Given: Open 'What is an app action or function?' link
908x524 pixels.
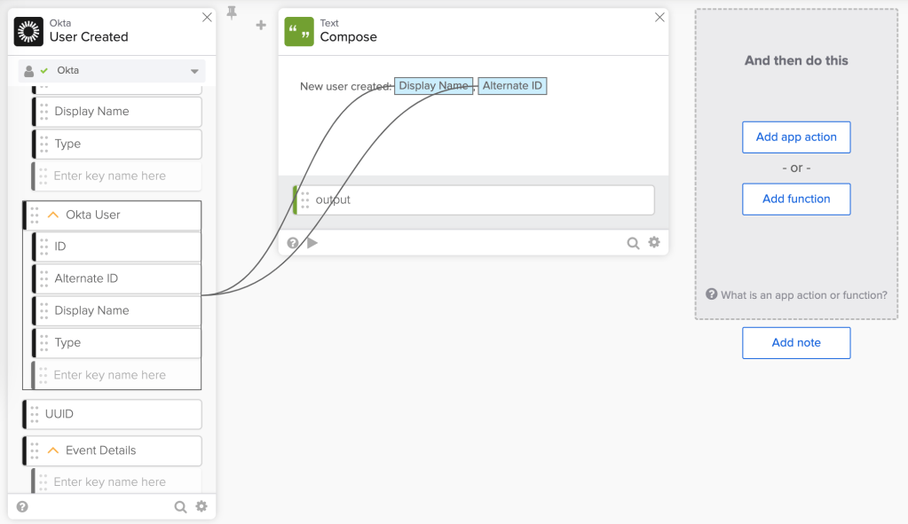Looking at the screenshot, I should [803, 295].
